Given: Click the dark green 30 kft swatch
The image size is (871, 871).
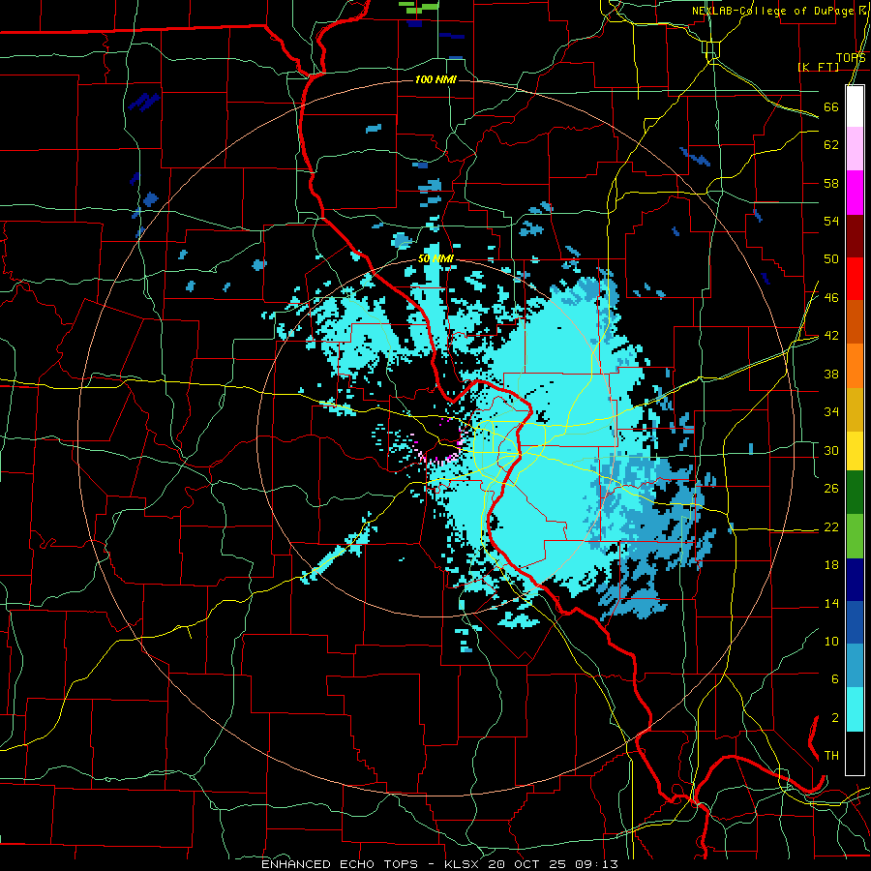Looking at the screenshot, I should coord(855,493).
